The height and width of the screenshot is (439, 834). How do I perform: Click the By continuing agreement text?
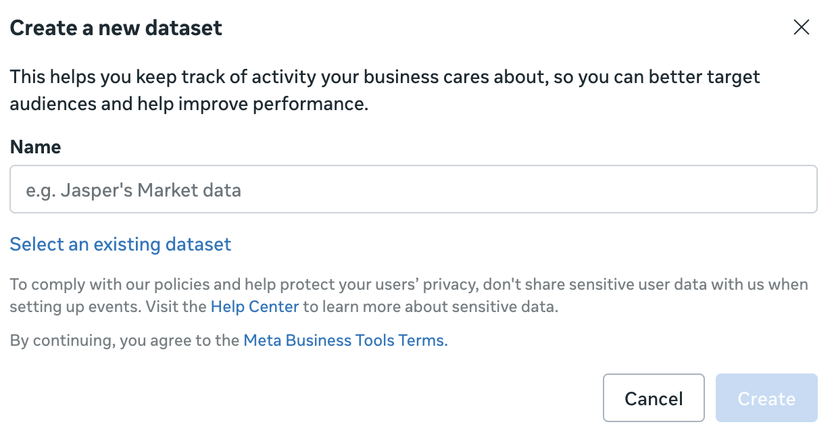coord(126,340)
